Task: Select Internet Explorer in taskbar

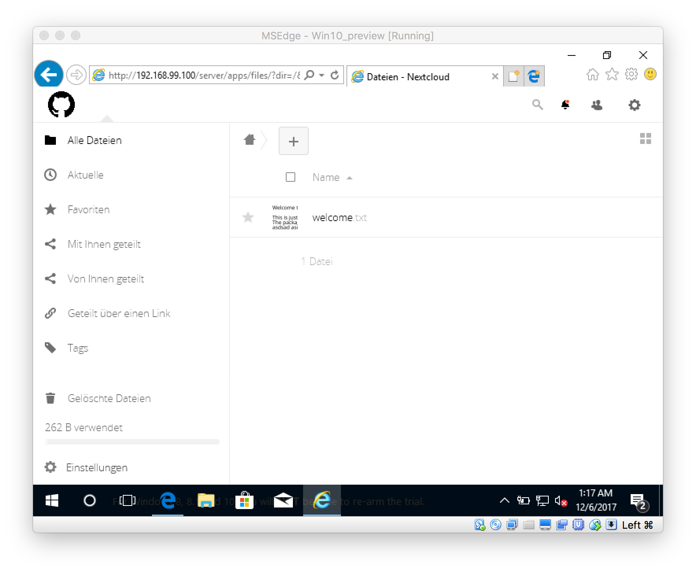Action: [322, 501]
